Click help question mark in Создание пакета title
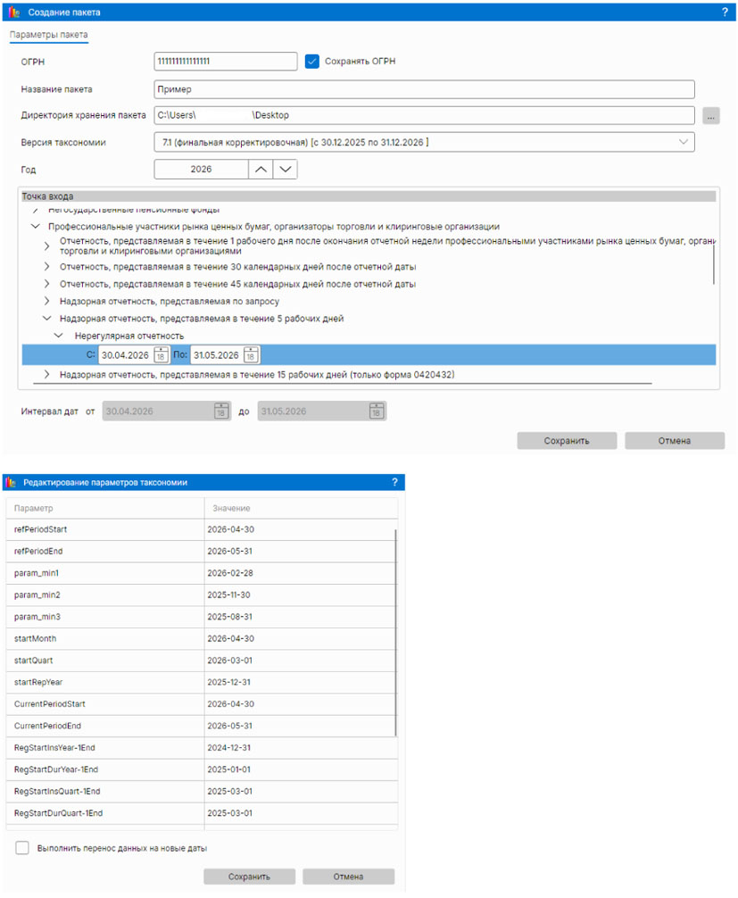 click(x=724, y=12)
